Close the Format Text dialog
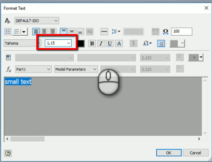Screen dimensions: 212x162 click(x=206, y=8)
